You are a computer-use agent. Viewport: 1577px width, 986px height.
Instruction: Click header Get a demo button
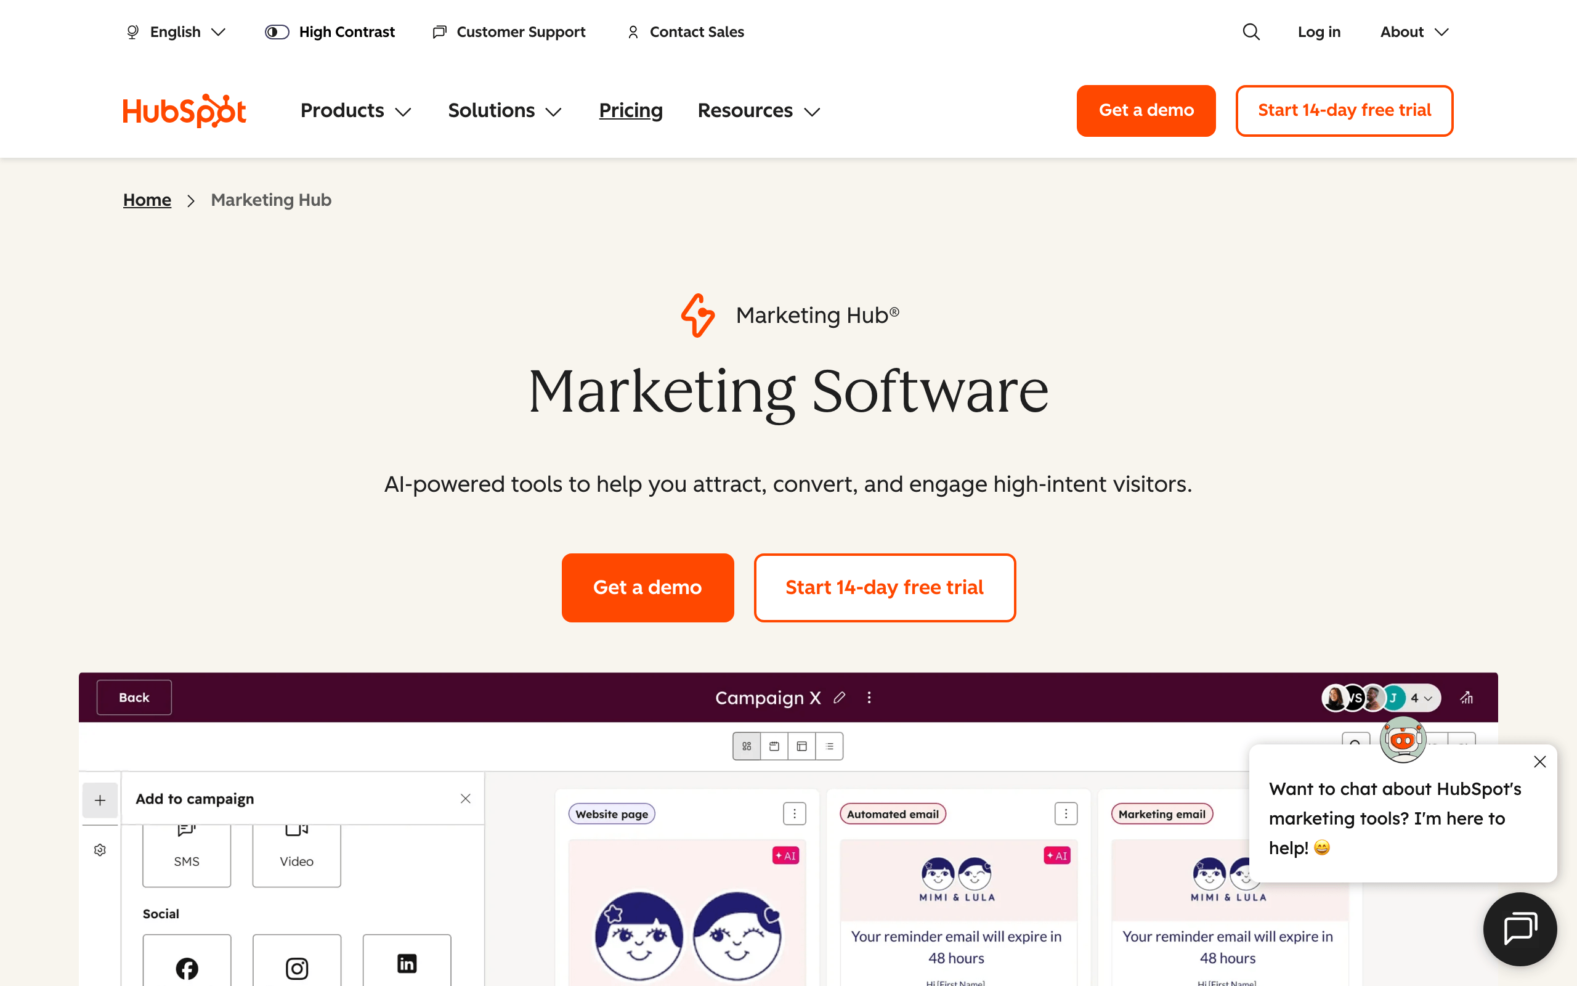tap(1146, 111)
